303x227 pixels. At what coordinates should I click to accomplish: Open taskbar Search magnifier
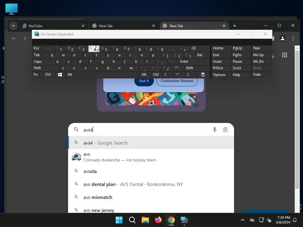132,220
